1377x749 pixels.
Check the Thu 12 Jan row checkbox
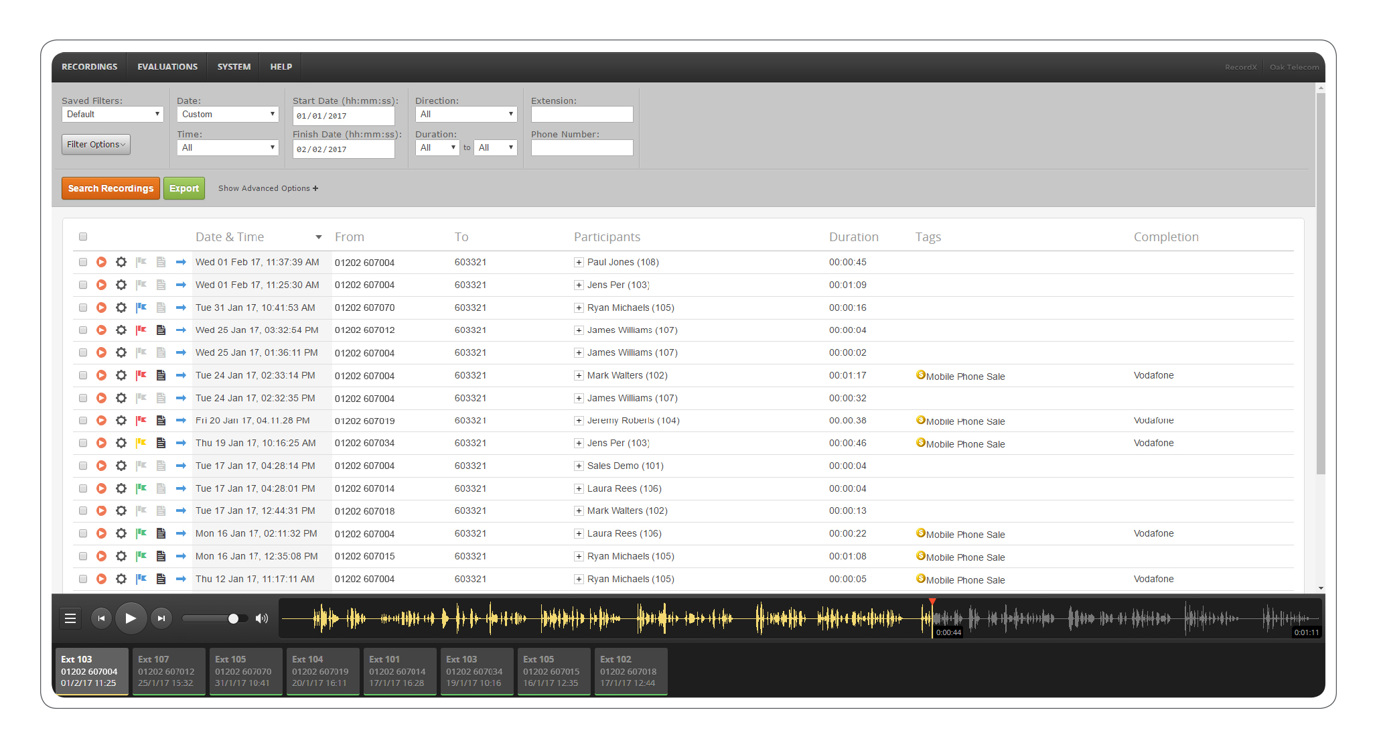coord(83,579)
